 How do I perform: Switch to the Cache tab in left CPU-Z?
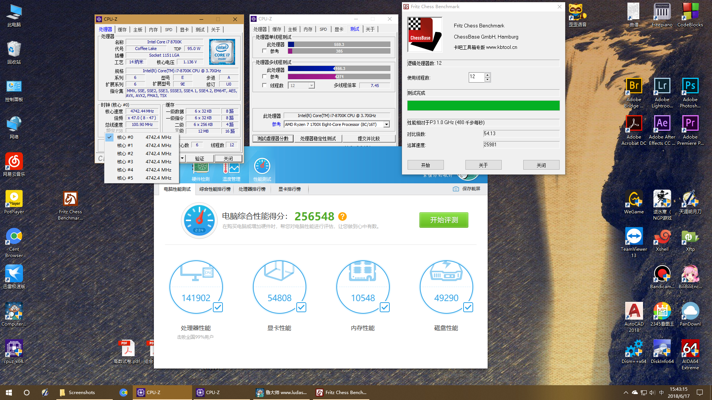pos(122,30)
